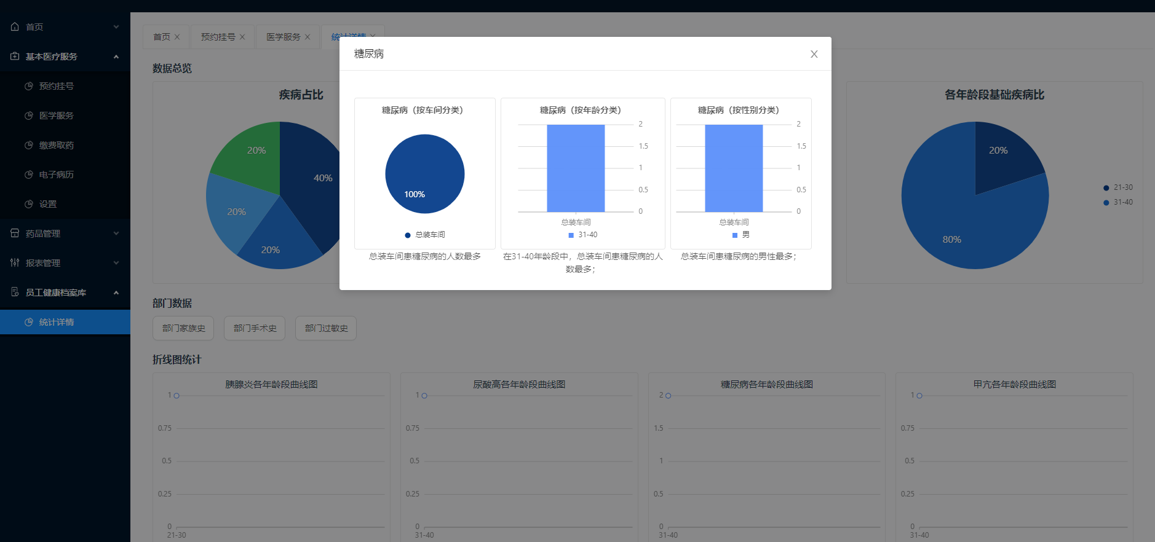This screenshot has width=1155, height=542.
Task: Expand the 药品管理 menu chevron
Action: point(116,234)
